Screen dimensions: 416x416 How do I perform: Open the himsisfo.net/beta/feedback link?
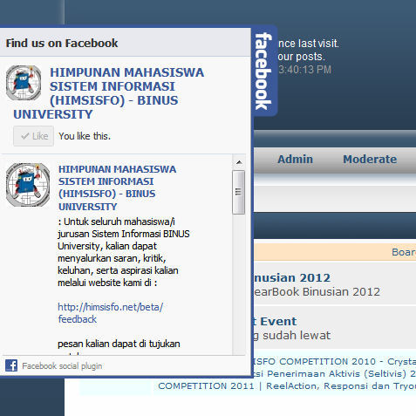pos(110,313)
